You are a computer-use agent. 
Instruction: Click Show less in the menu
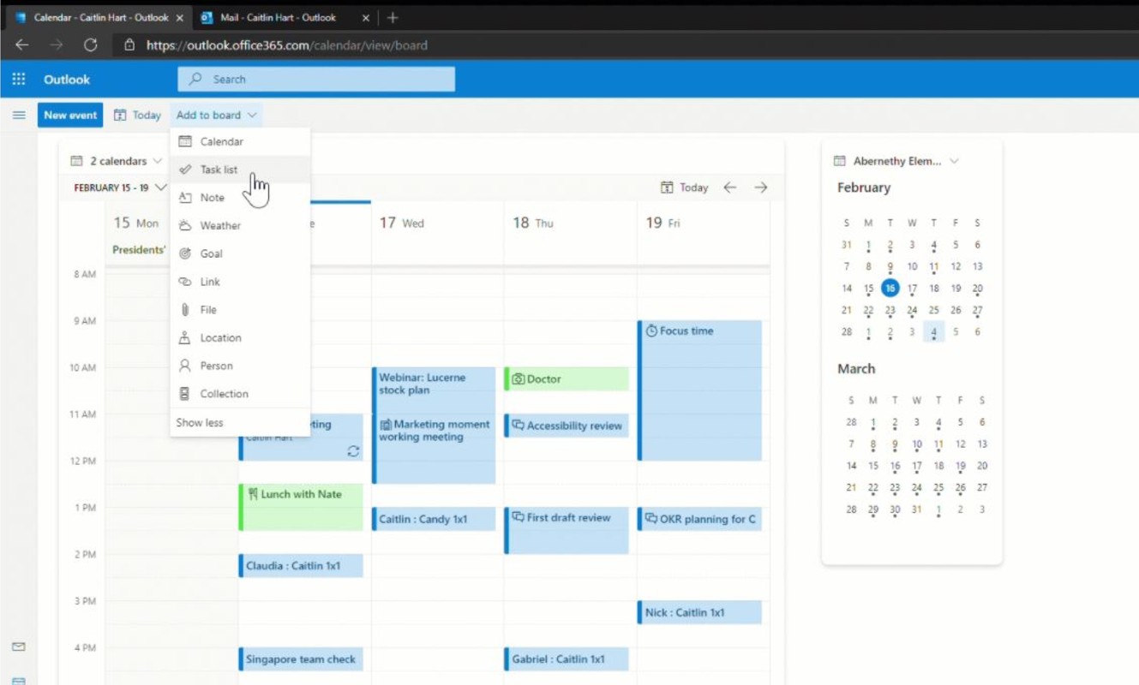[200, 422]
